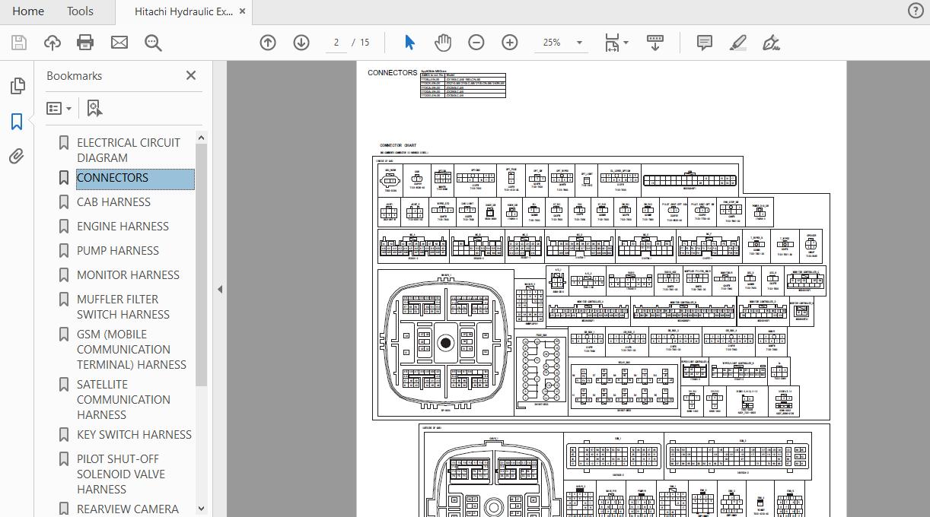The height and width of the screenshot is (517, 930).
Task: Open GSM MOBILE COMMUNICATION TERMINAL bookmark
Action: [x=131, y=349]
